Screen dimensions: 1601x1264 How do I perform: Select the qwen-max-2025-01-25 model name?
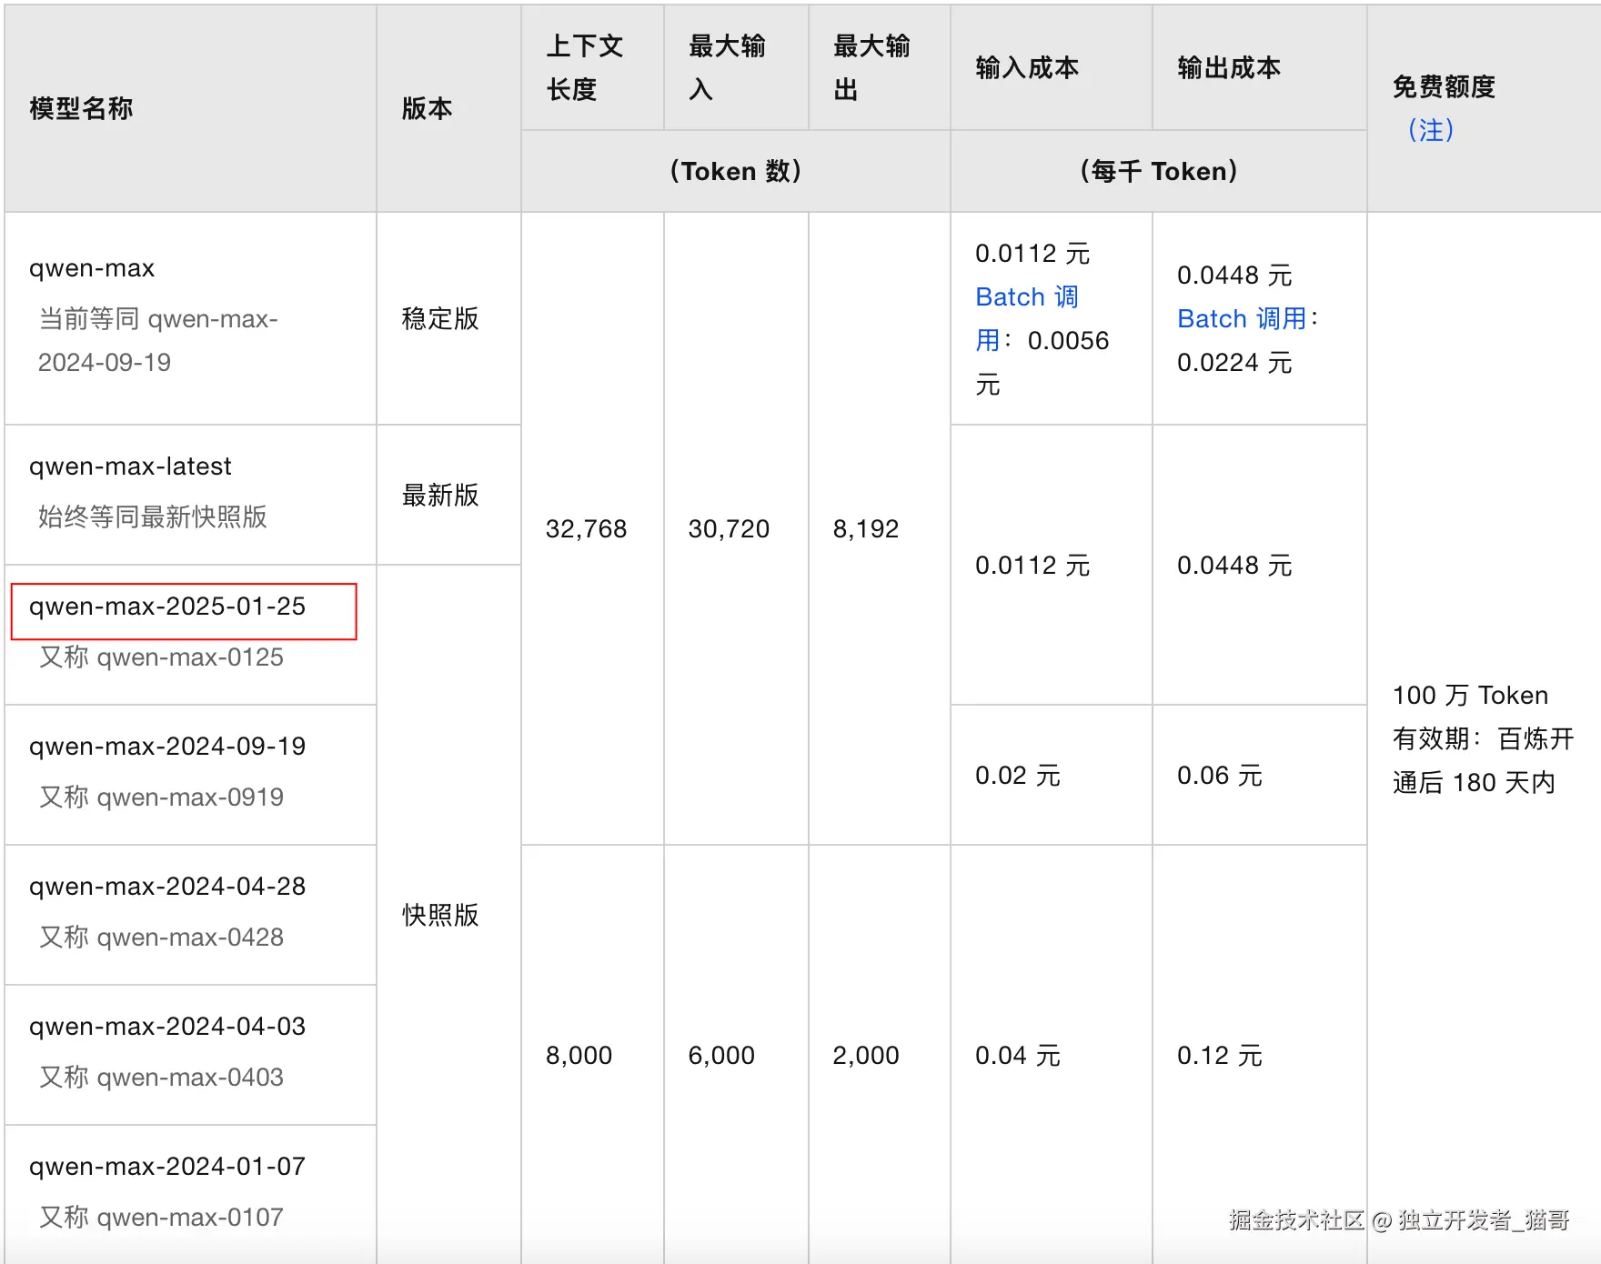pyautogui.click(x=167, y=607)
